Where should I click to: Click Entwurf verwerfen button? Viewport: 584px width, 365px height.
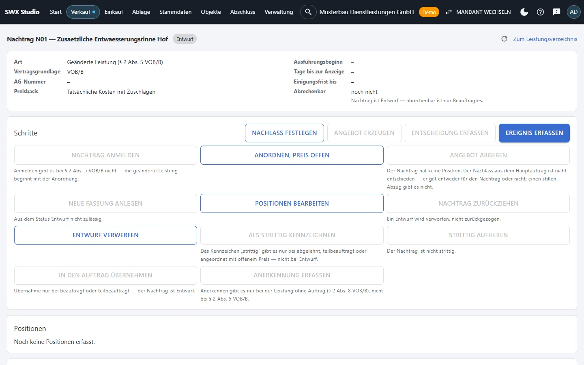point(105,235)
